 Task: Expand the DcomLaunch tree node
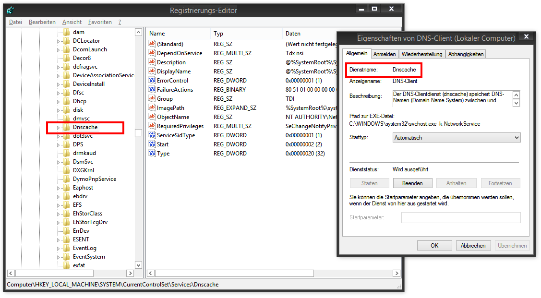pyautogui.click(x=59, y=49)
